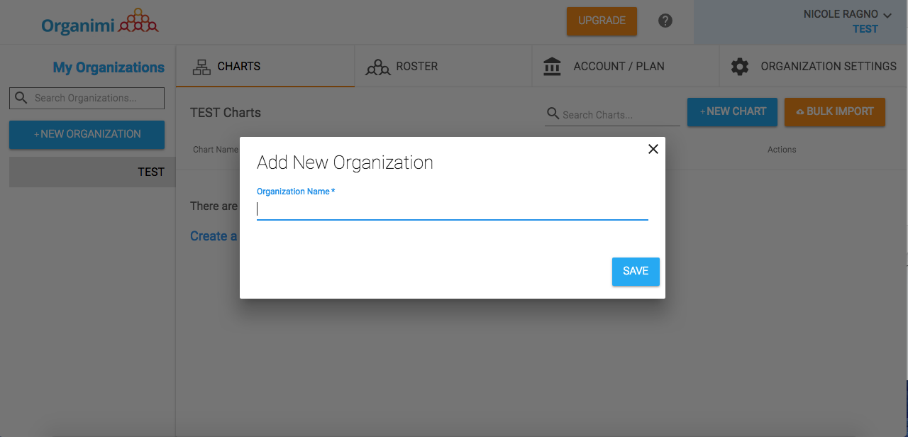
Task: Go to the Account / Plan tab
Action: [x=626, y=66]
